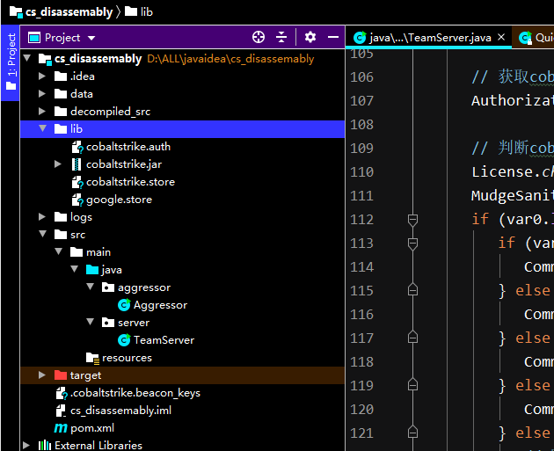Viewport: 554px width, 451px height.
Task: Click the decompiled_src folder icon
Action: coord(61,112)
